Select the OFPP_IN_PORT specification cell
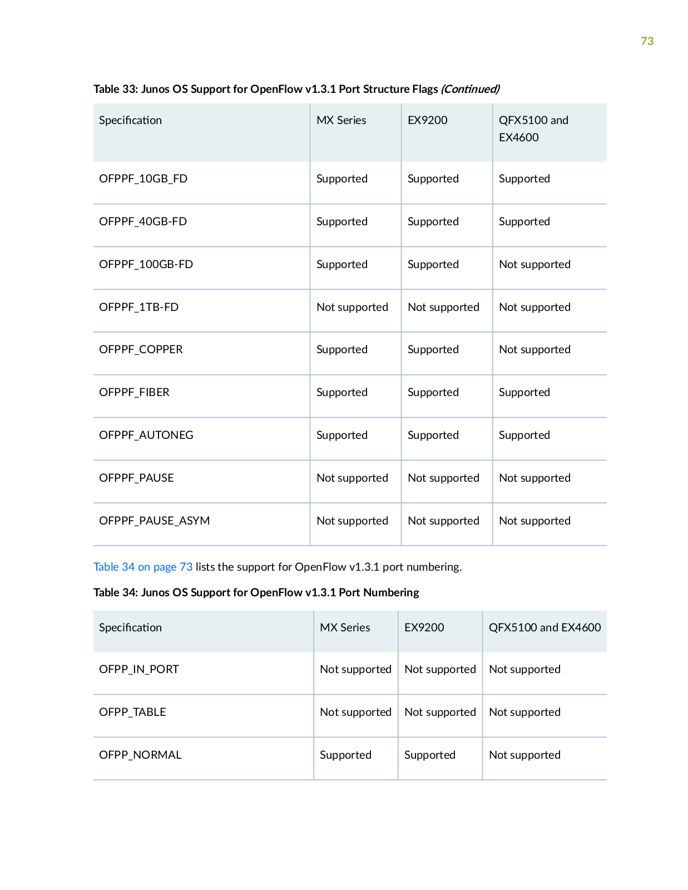 pyautogui.click(x=139, y=669)
